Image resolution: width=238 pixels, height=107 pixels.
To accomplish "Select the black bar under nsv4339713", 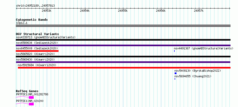I will (x=123, y=40).
